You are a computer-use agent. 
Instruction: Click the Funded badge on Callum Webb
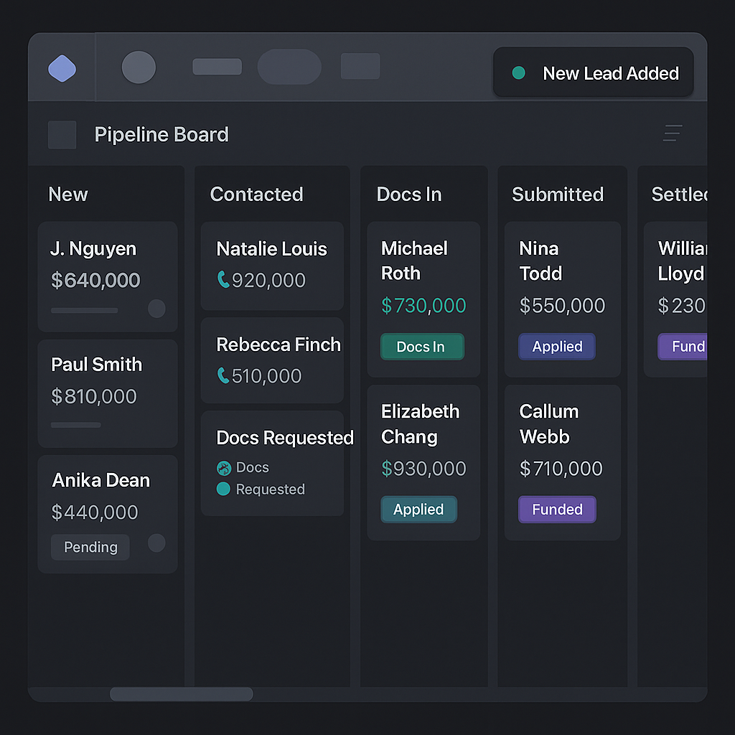coord(557,510)
